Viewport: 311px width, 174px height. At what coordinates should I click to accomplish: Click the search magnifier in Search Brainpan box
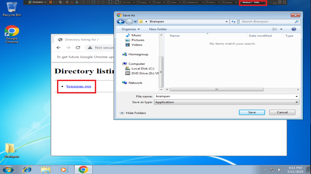coord(297,22)
